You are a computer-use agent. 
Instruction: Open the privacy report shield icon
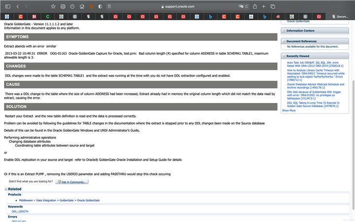click(x=100, y=6)
